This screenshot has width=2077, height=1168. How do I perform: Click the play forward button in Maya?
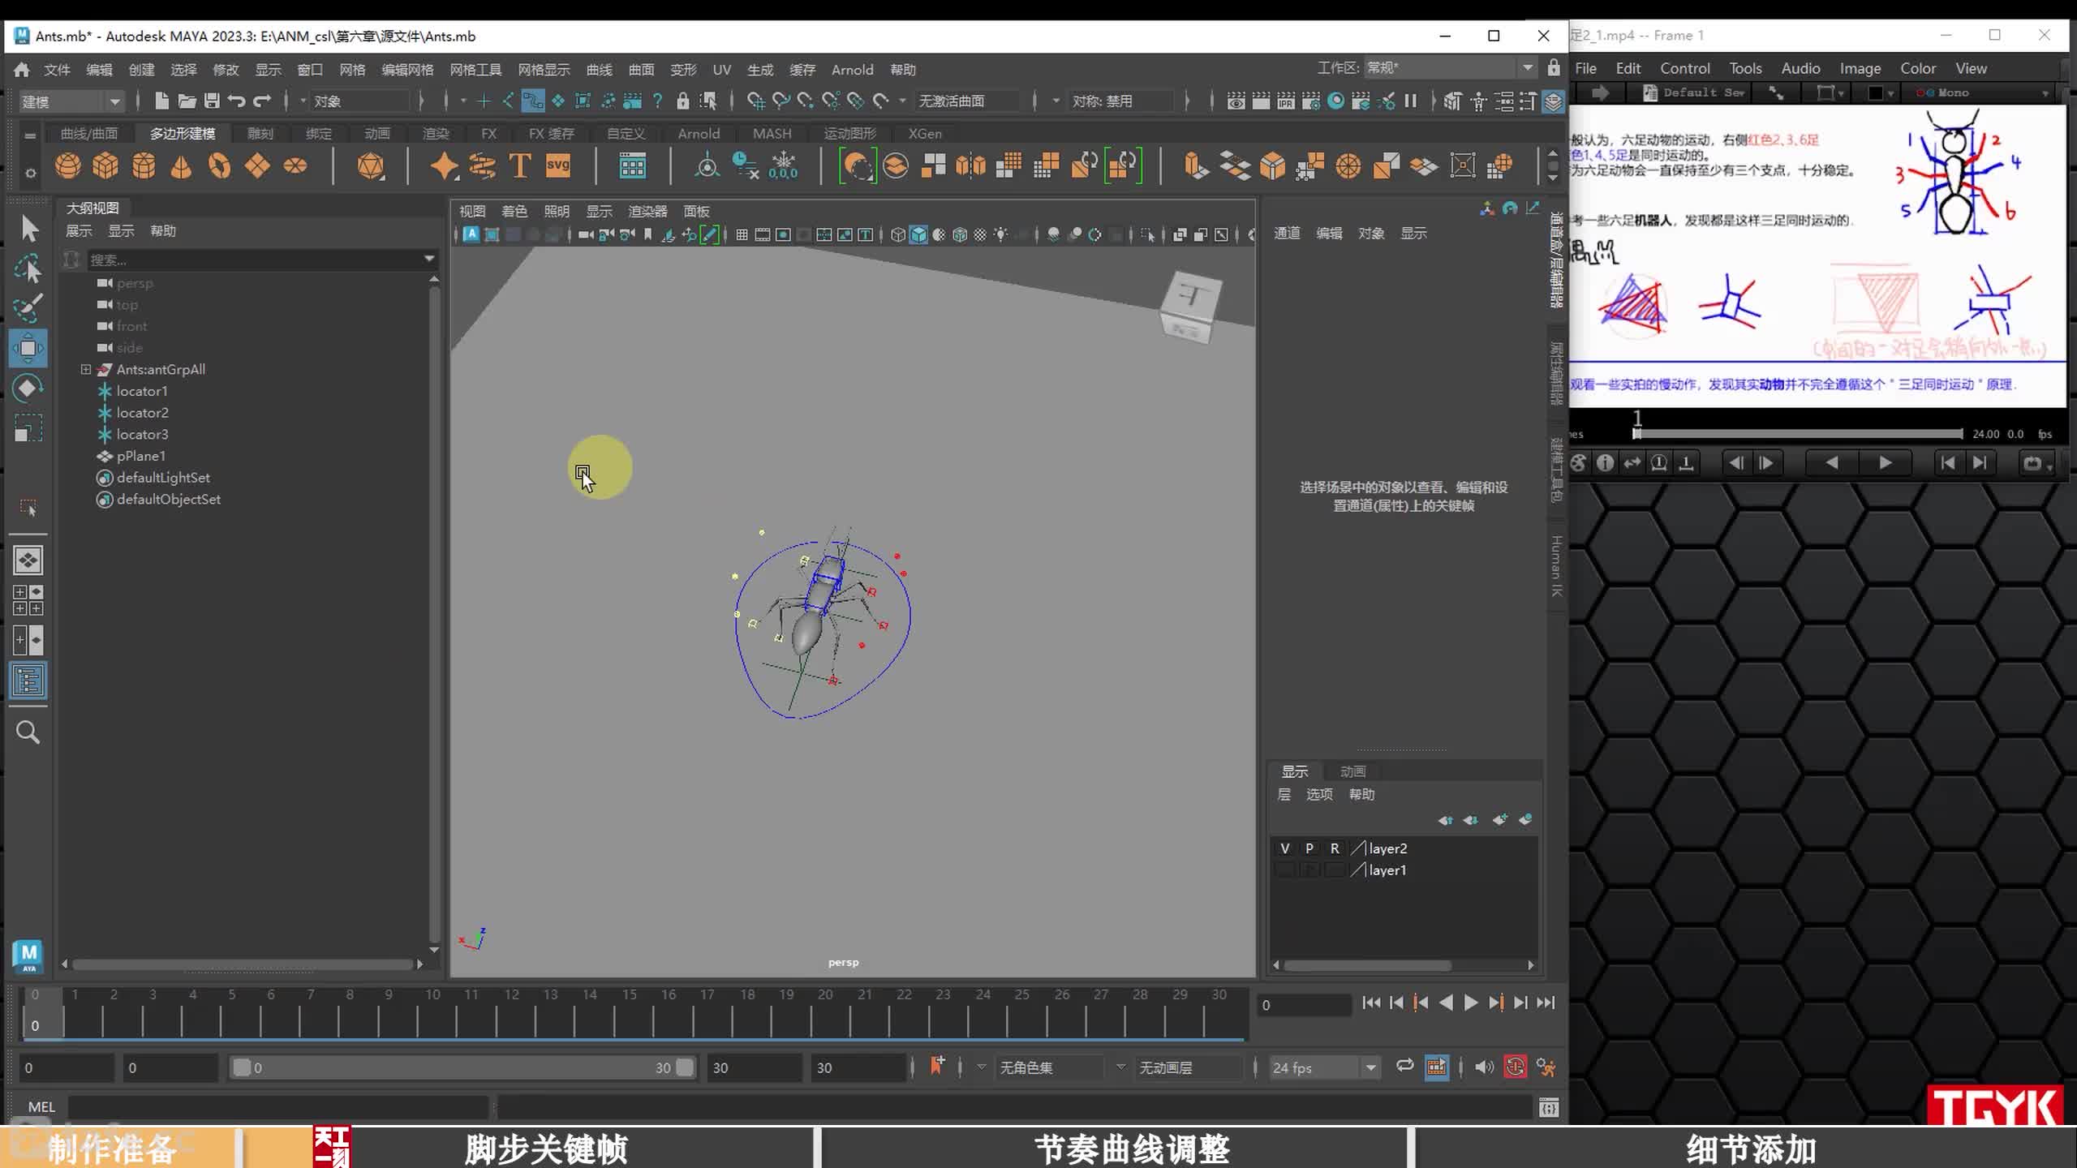pos(1471,1003)
